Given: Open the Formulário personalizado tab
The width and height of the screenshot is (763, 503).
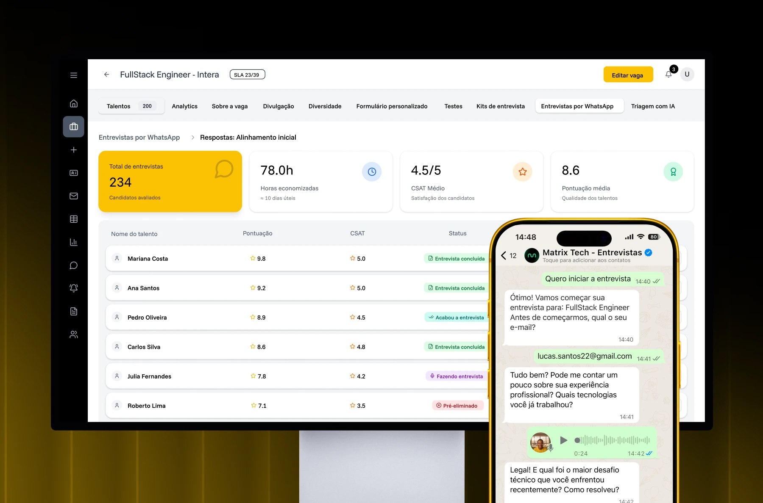Looking at the screenshot, I should click(392, 106).
